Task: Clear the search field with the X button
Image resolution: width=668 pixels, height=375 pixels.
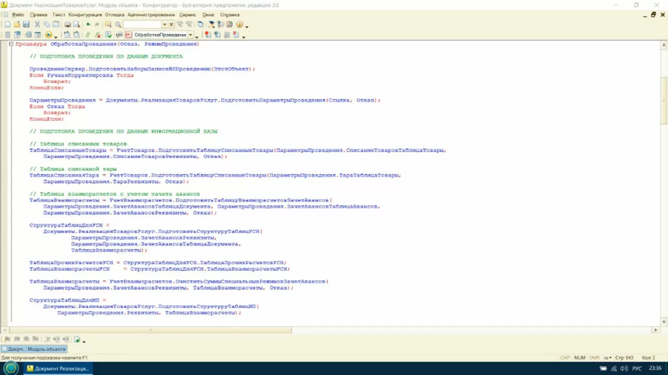Action: 171,25
